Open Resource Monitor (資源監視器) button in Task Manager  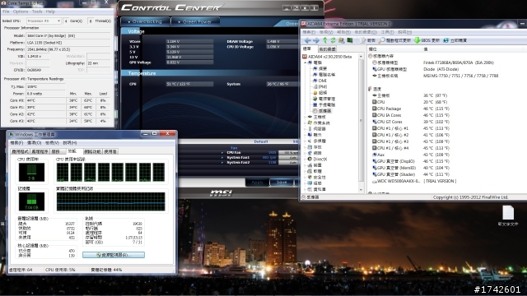click(114, 255)
